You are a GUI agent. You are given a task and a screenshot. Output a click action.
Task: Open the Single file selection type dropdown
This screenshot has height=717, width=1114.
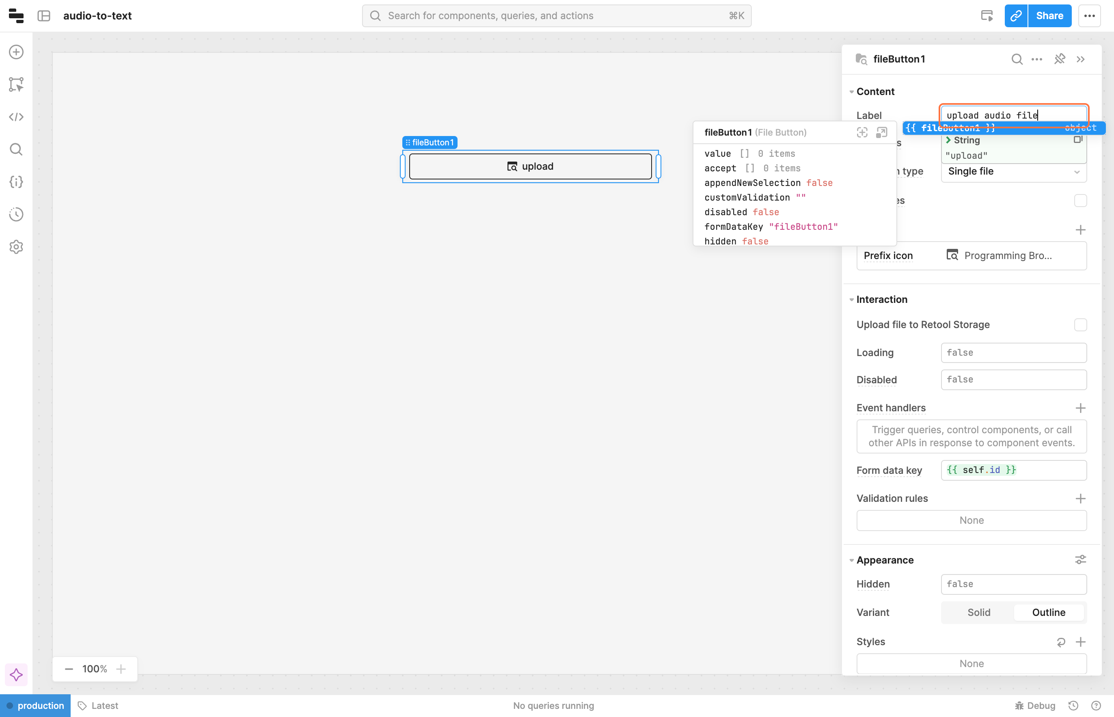1013,171
